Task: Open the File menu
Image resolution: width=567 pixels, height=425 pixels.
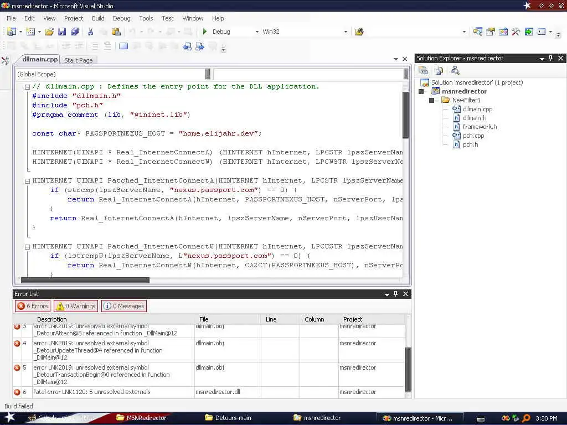Action: 11,18
